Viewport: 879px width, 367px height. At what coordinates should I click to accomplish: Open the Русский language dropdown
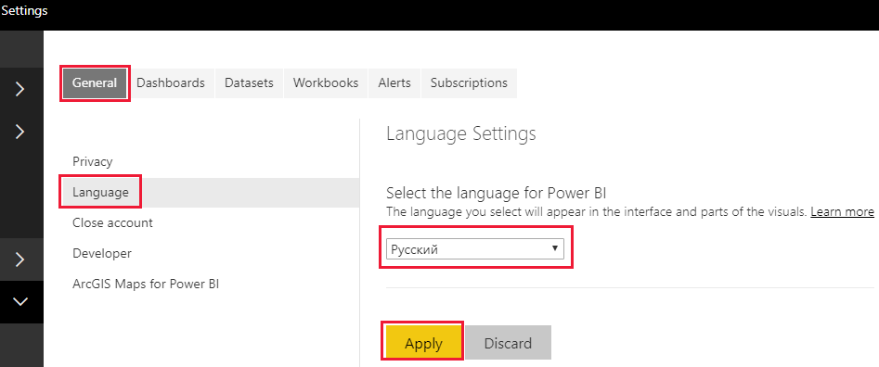point(475,249)
